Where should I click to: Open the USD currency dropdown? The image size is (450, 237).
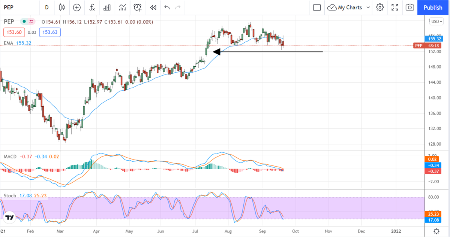click(x=437, y=21)
